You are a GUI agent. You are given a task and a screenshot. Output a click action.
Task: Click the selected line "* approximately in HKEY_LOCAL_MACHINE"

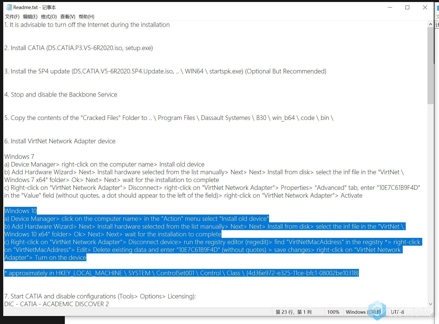point(181,273)
